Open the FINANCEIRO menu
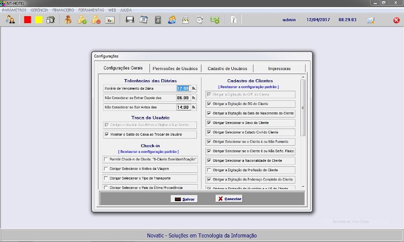Viewport: 404px width, 242px height. point(63,10)
